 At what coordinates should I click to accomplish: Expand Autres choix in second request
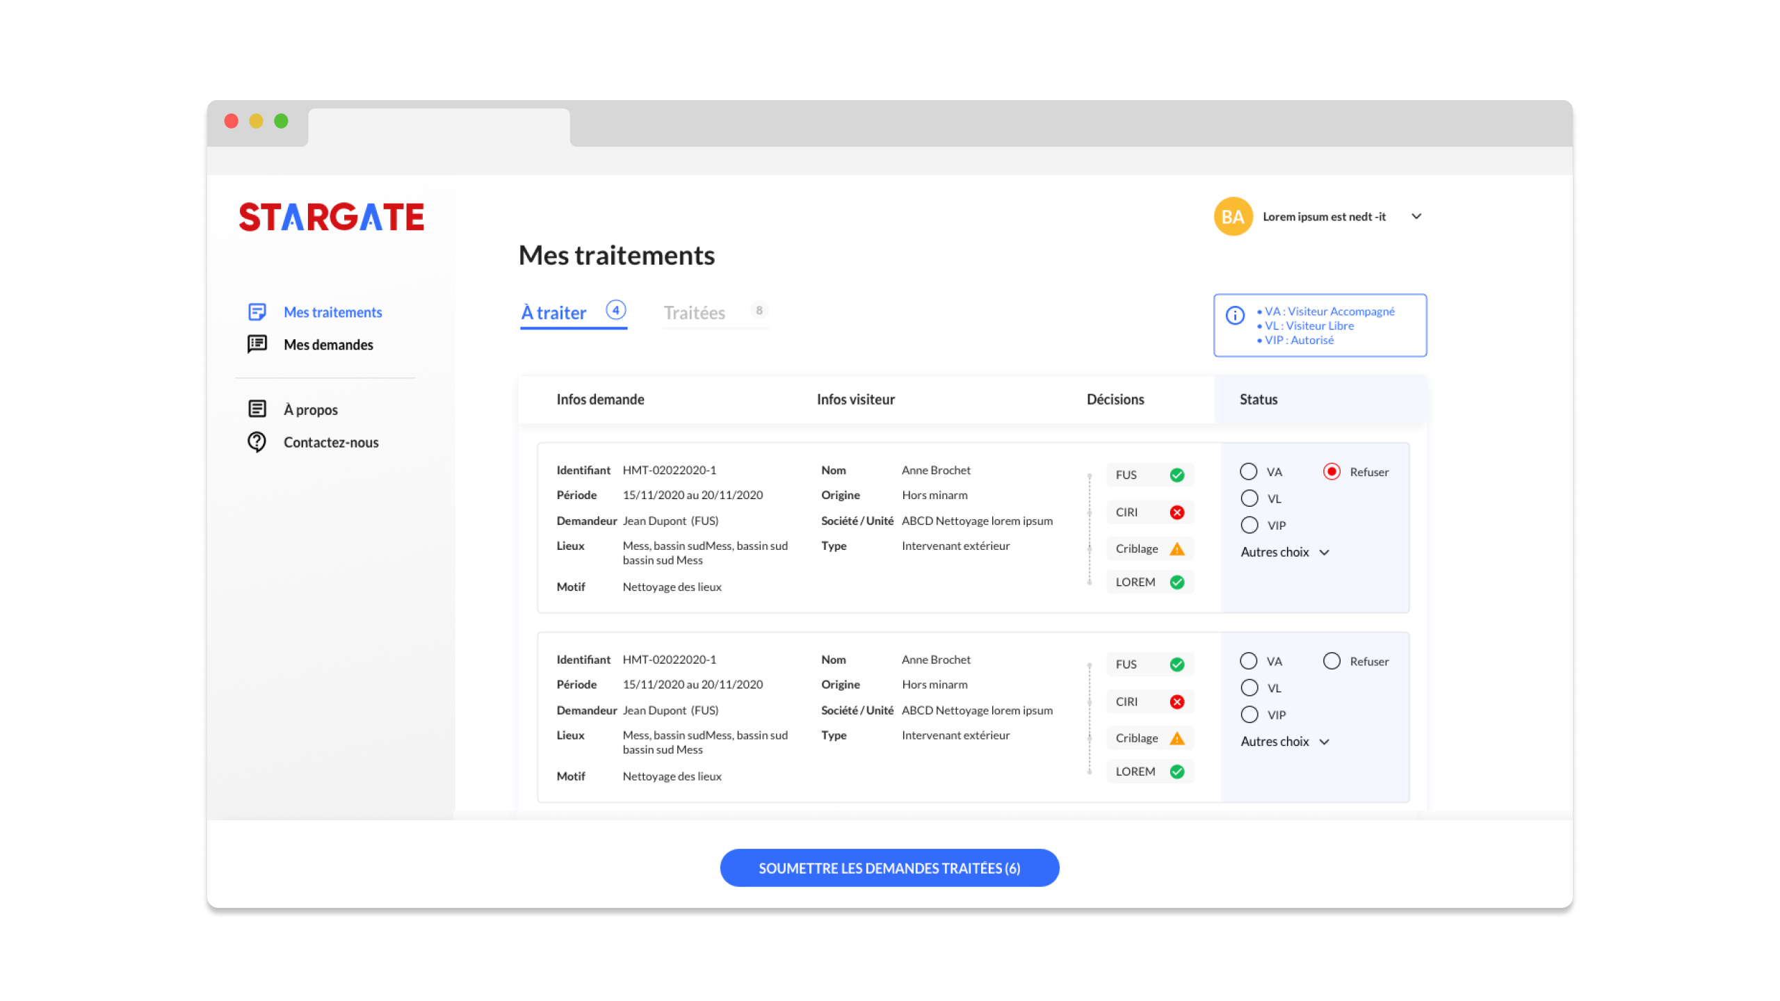[1285, 742]
